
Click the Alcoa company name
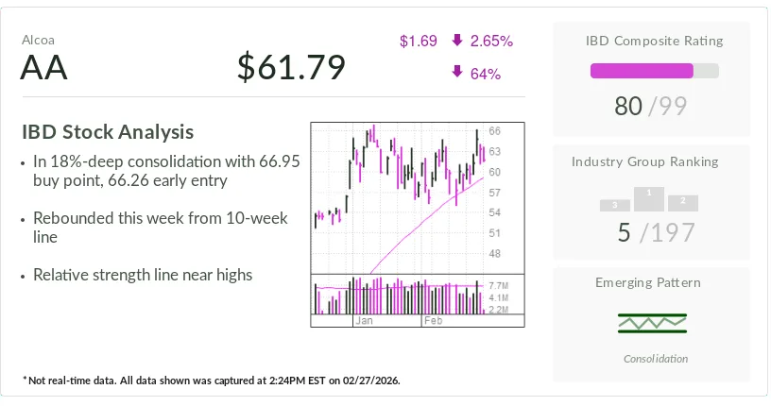tap(38, 42)
